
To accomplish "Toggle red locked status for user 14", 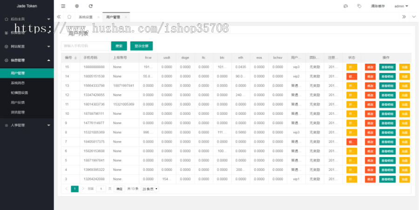I will (x=351, y=76).
